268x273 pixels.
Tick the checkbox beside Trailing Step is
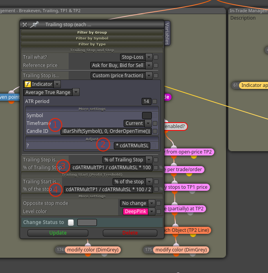coord(156,160)
